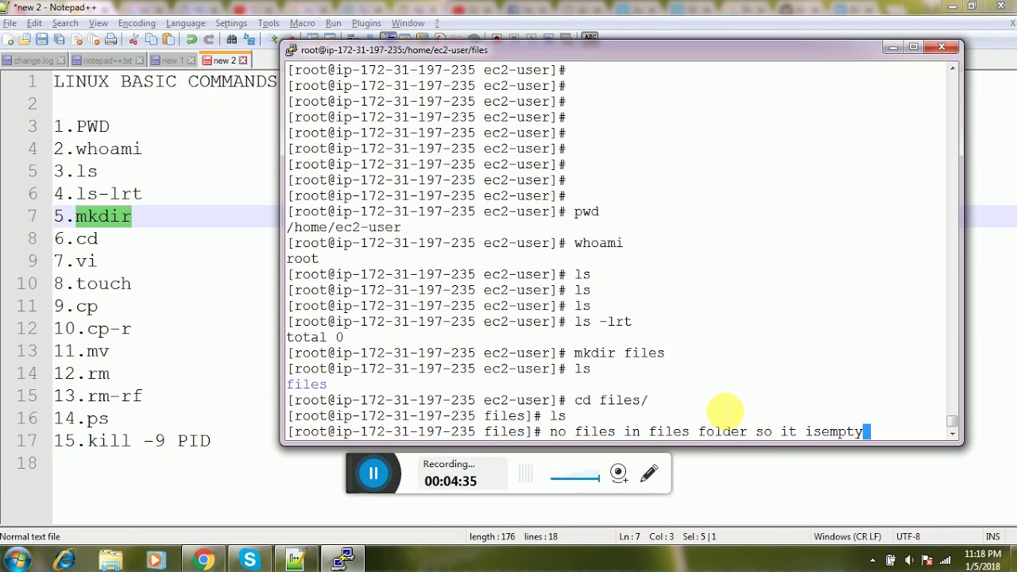Open Windows Media Player from the taskbar
Viewport: 1017px width, 572px height.
[x=156, y=560]
